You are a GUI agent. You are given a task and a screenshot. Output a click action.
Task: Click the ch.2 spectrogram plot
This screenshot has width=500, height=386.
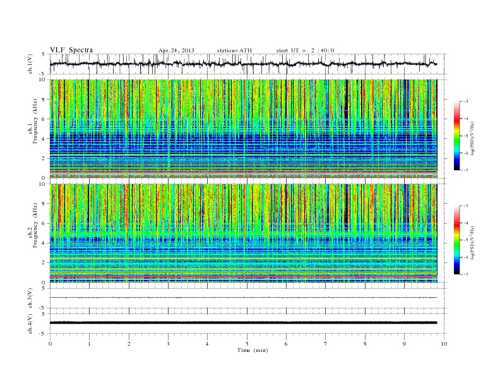(243, 233)
